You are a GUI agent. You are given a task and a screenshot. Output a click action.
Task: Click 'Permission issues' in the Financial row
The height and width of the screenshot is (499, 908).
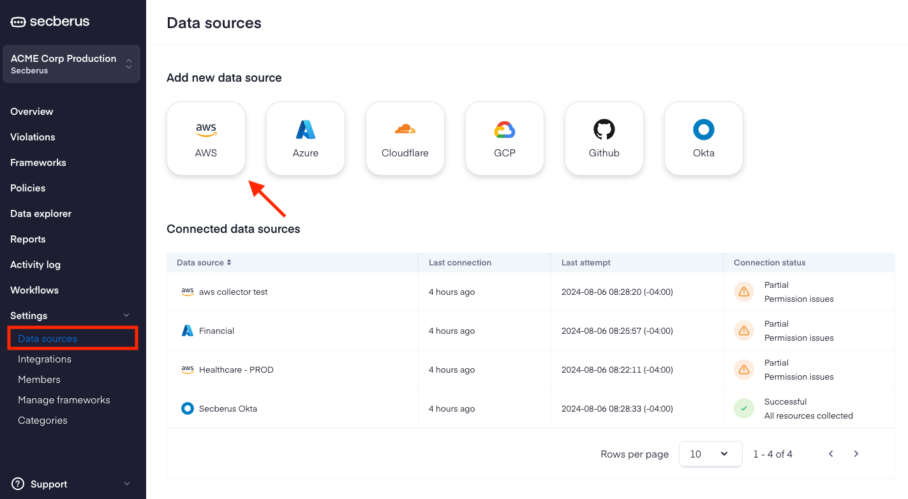799,338
